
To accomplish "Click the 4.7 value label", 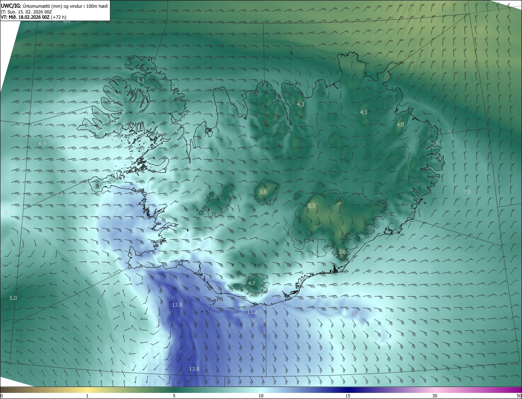I will (252, 283).
